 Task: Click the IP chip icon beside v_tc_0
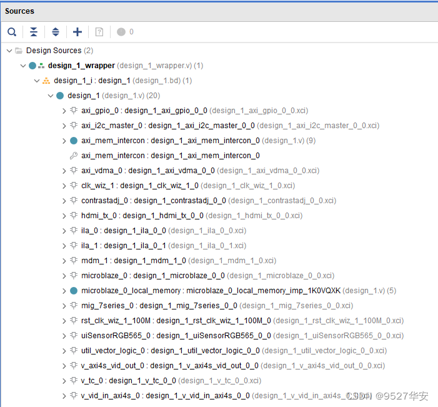click(x=74, y=380)
